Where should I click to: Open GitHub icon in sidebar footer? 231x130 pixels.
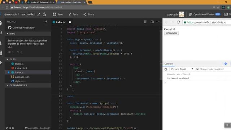coord(10,128)
